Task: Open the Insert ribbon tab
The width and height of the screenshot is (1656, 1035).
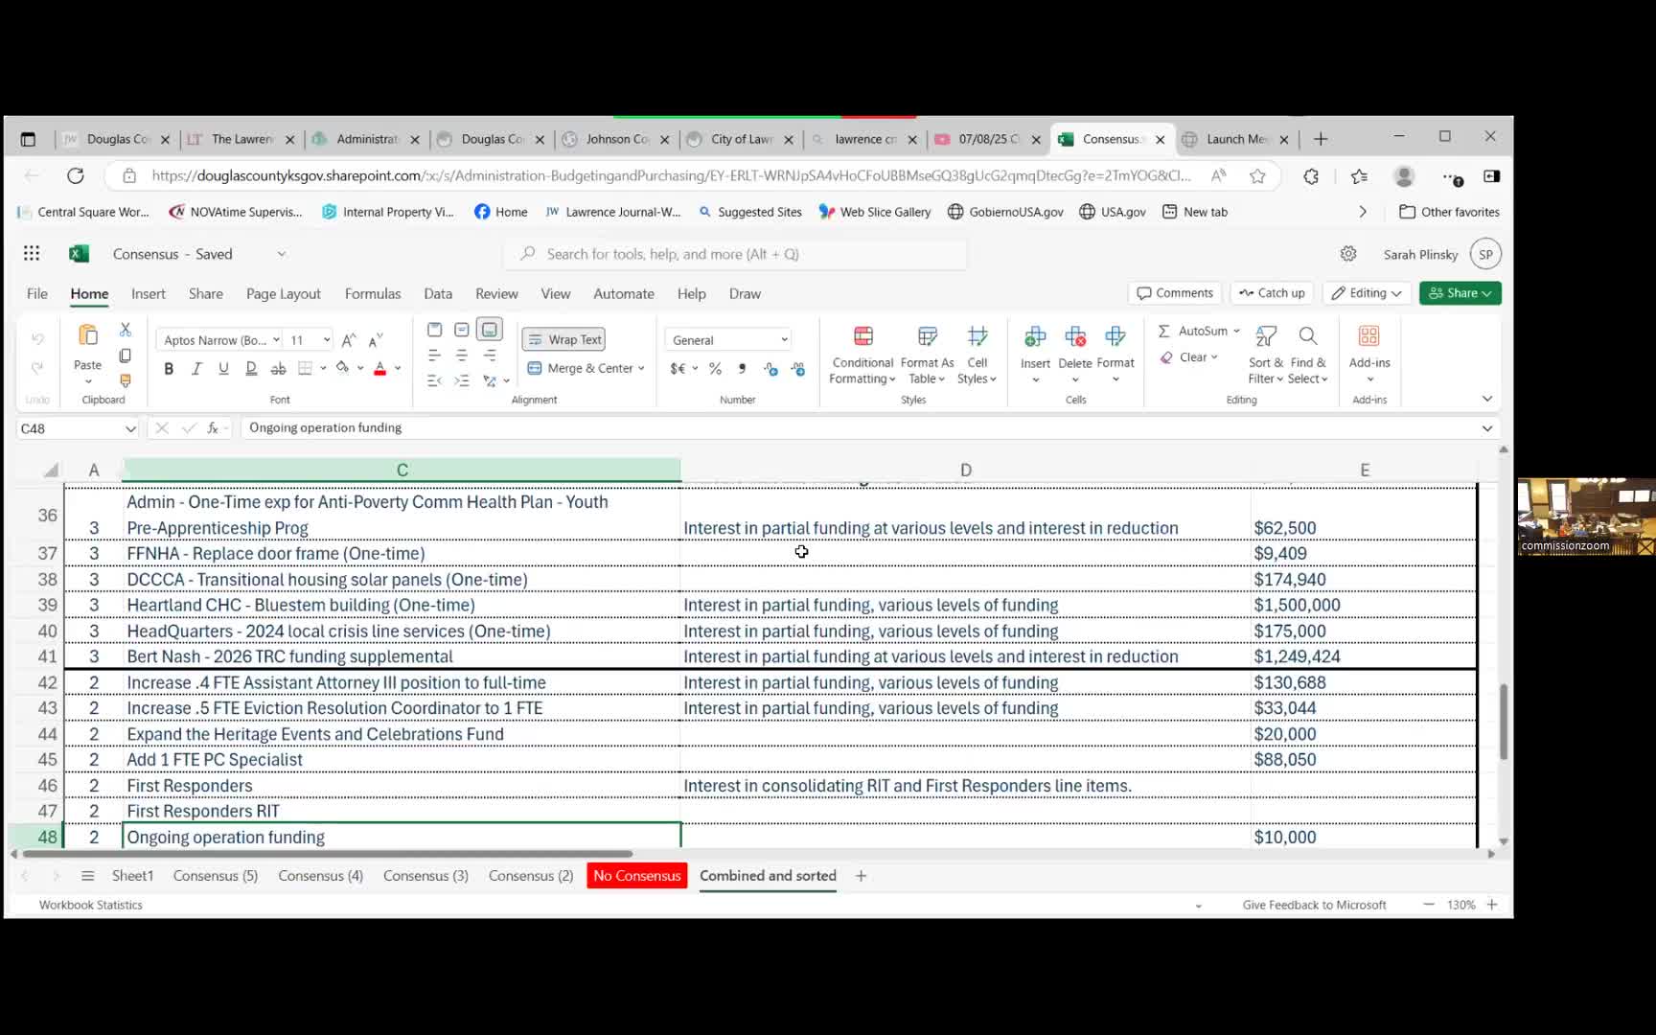Action: [x=149, y=293]
